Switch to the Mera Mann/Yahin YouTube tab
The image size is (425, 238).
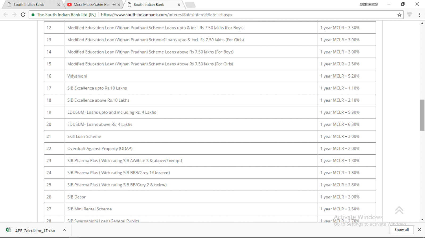pos(91,5)
